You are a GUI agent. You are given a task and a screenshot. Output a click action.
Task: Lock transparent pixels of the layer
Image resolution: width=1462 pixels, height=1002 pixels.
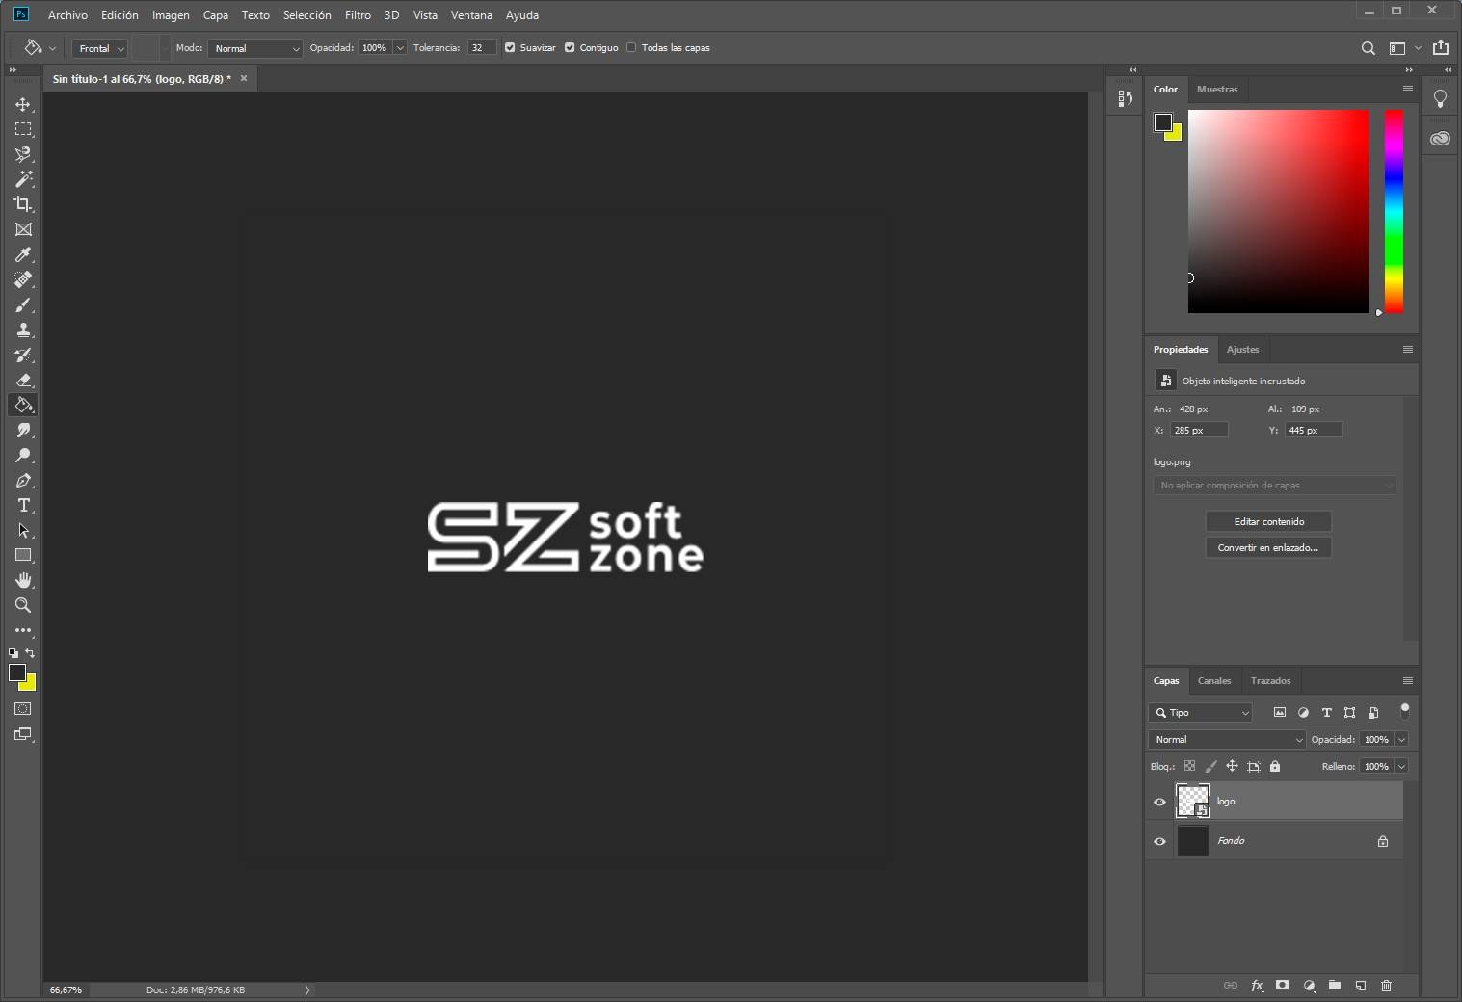click(1189, 767)
